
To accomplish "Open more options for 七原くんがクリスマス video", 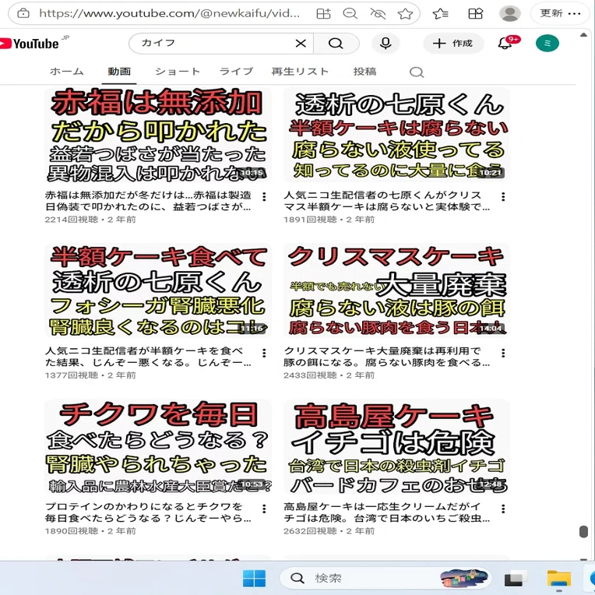I will 503,196.
